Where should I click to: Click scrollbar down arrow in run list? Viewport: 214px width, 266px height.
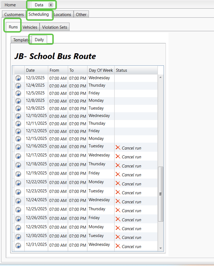[161, 248]
